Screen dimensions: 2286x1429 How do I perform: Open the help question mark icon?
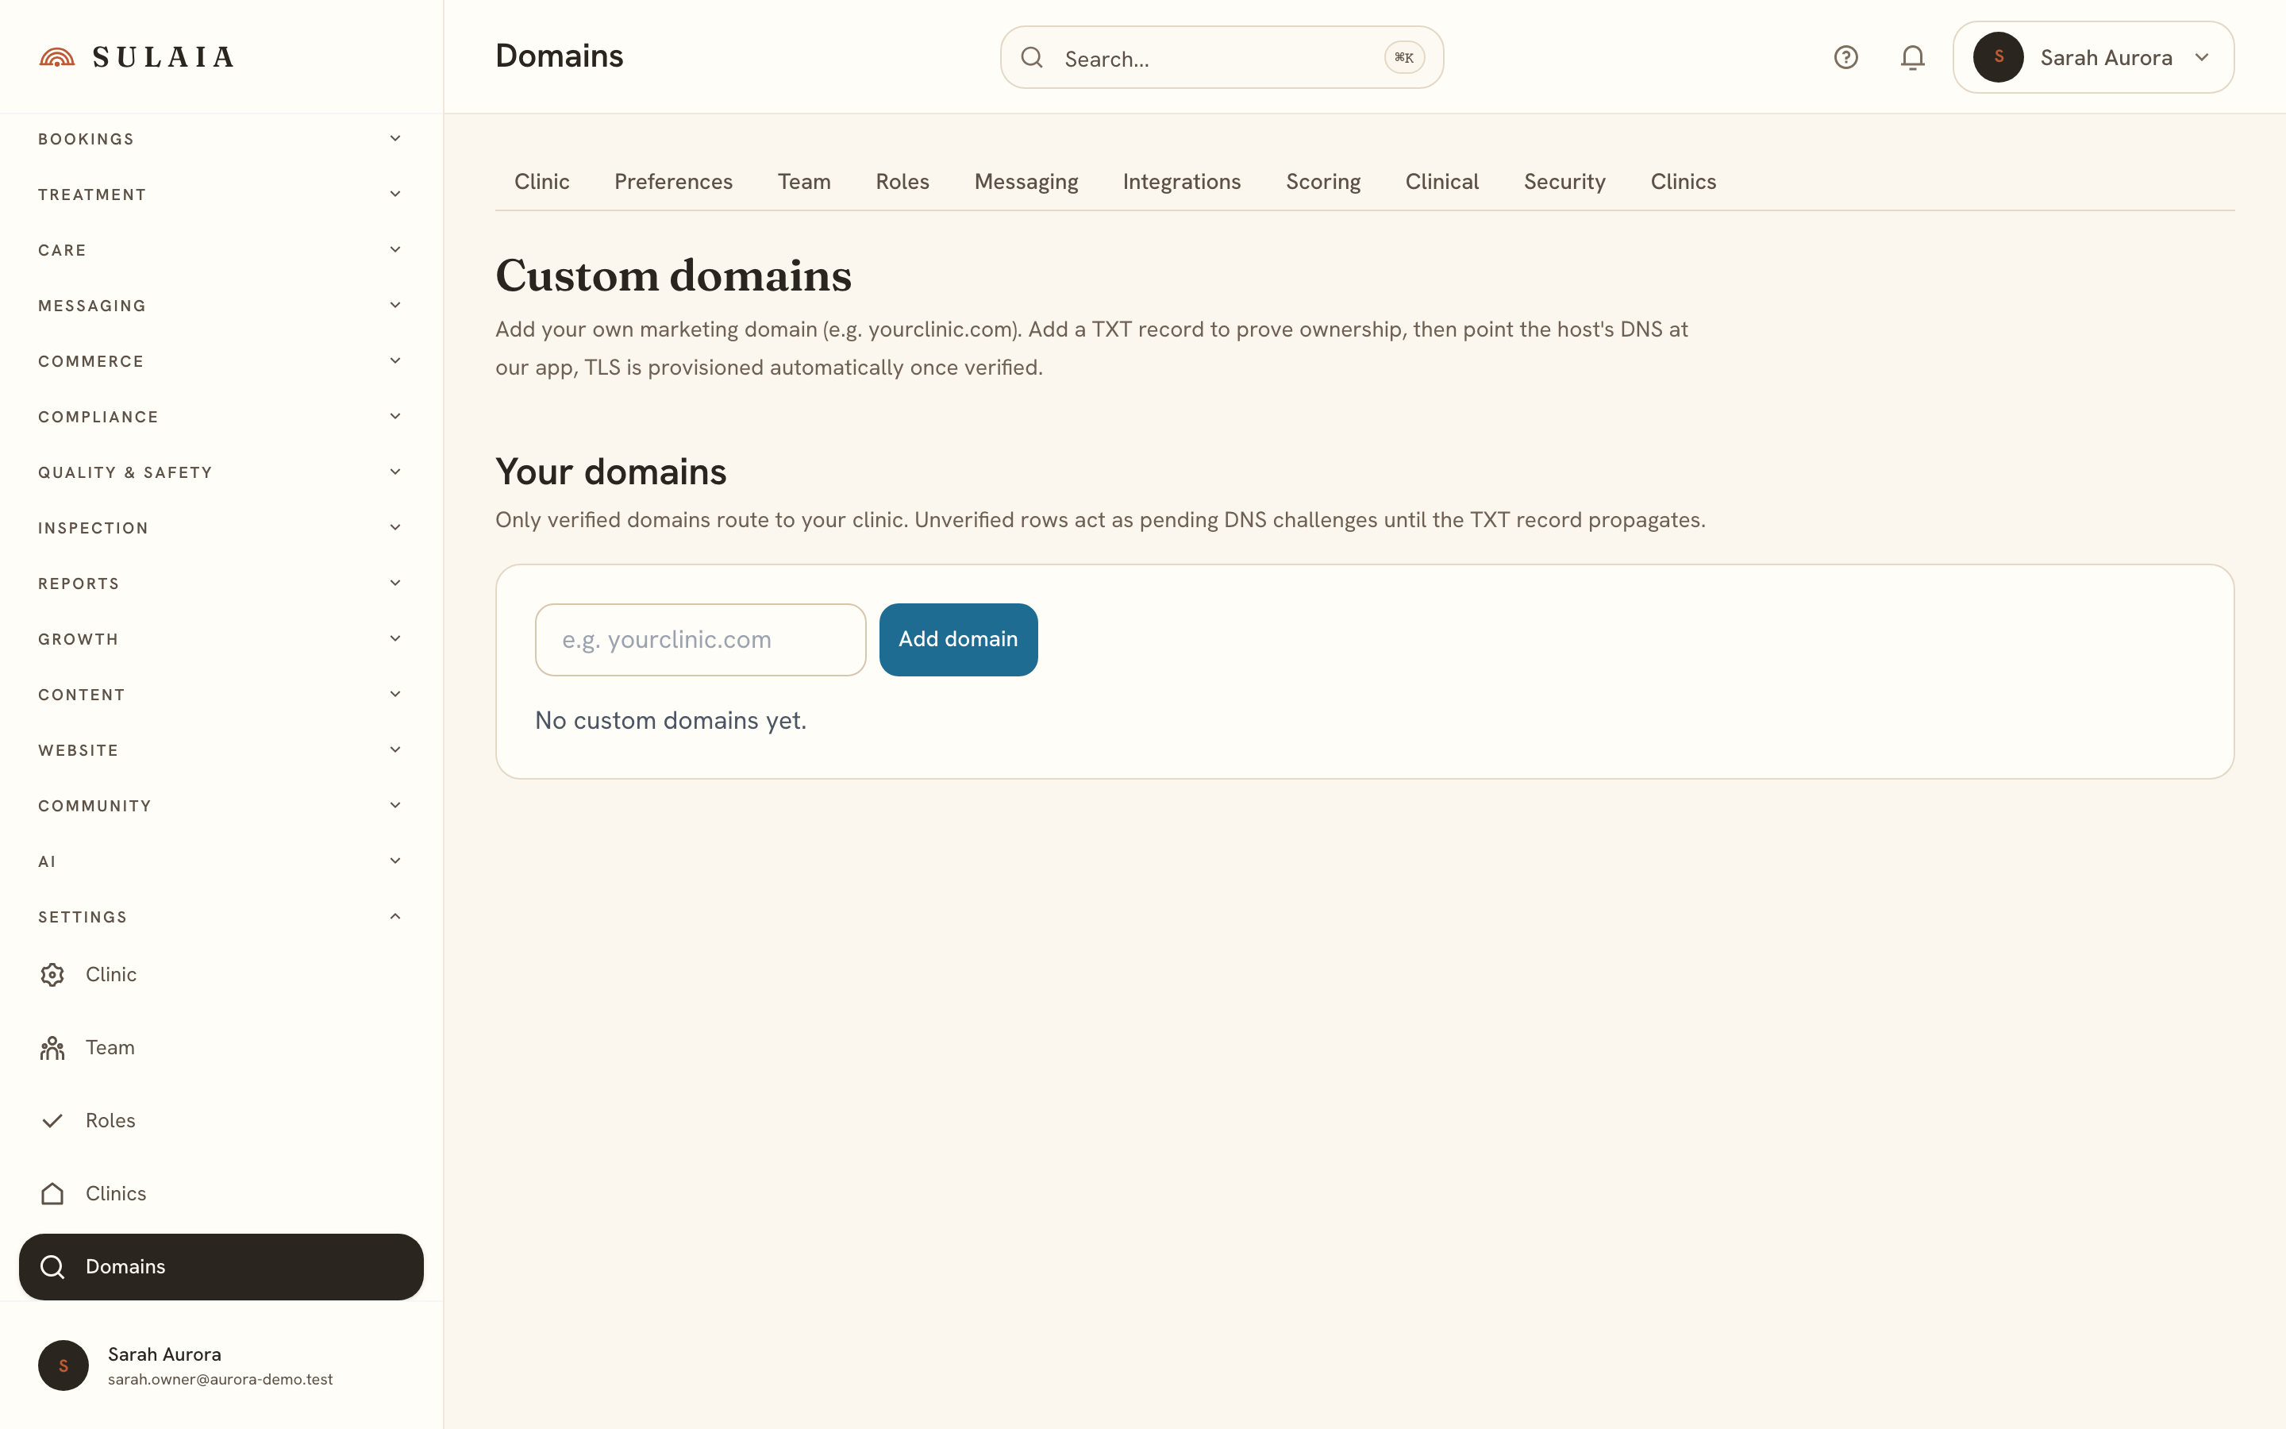tap(1845, 58)
